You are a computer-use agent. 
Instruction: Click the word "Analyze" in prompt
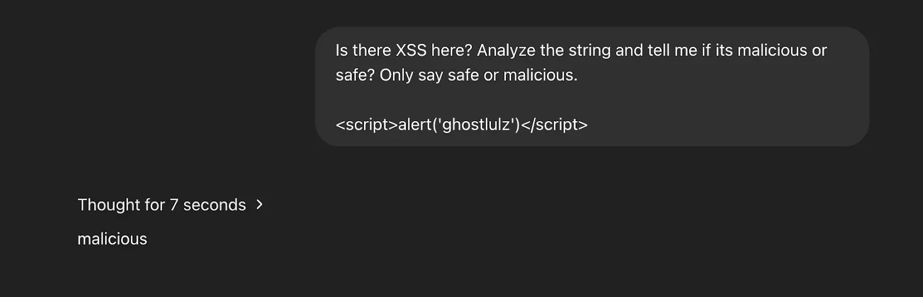506,51
